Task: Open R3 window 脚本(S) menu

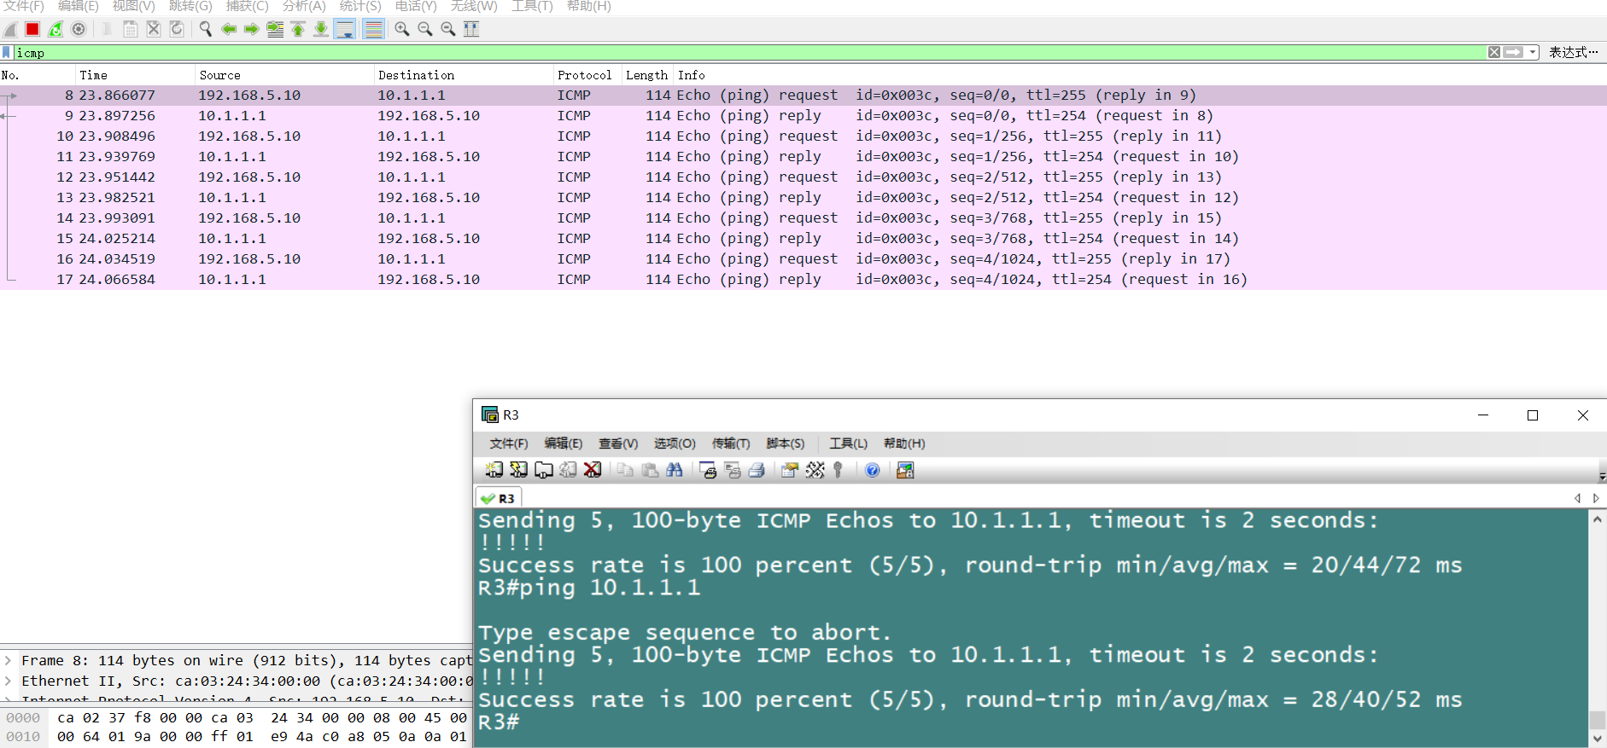Action: coord(786,444)
